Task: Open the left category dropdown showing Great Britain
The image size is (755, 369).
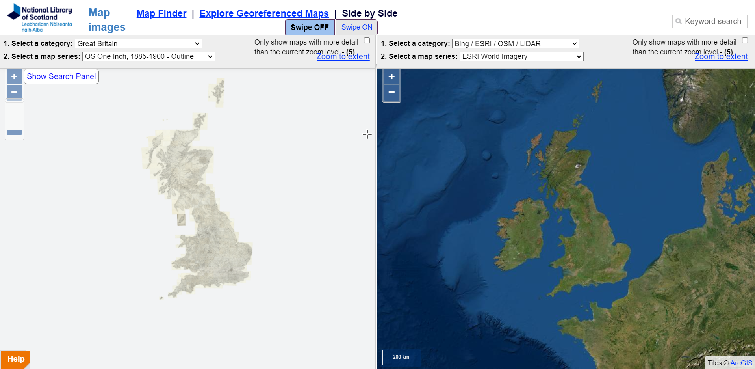Action: point(138,44)
